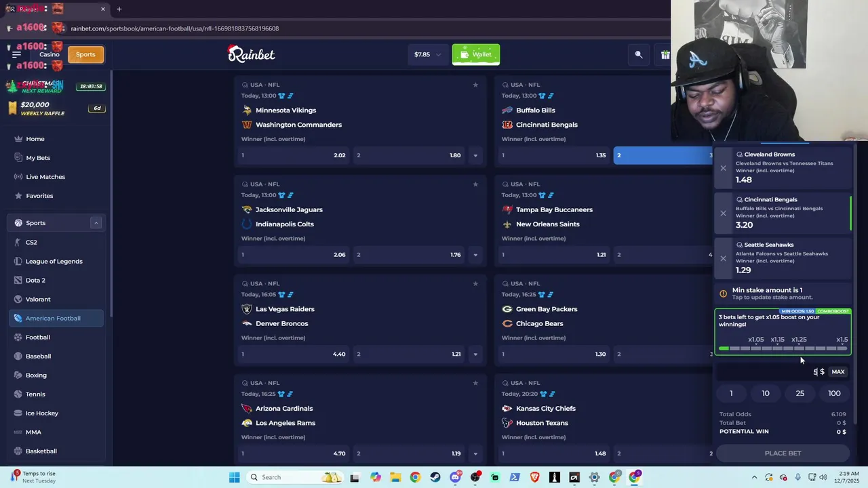868x488 pixels.
Task: Click the combo boost progress bar
Action: (x=783, y=348)
